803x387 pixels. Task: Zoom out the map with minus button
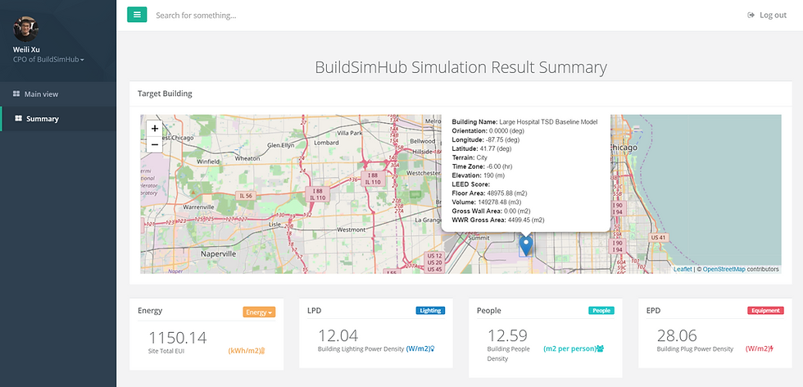click(155, 144)
